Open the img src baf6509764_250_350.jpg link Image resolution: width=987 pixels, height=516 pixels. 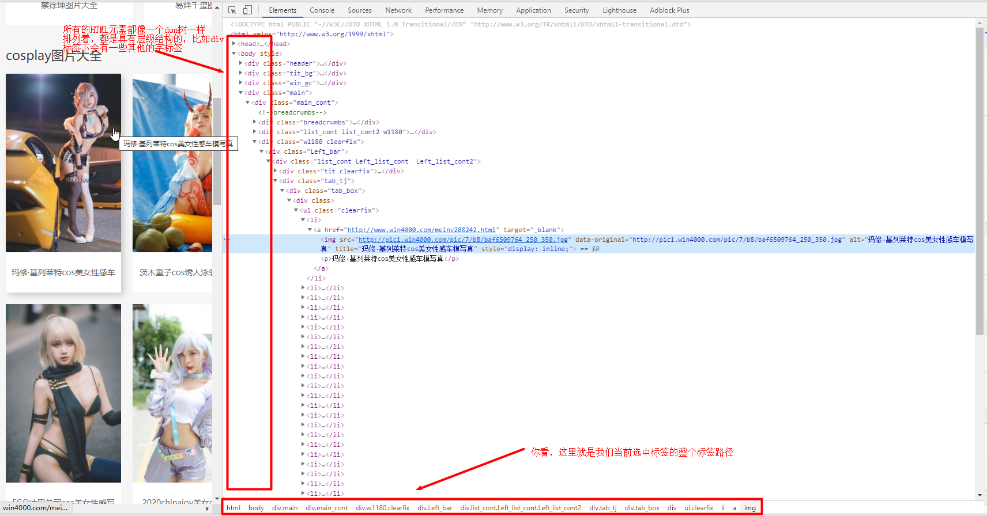click(x=463, y=240)
